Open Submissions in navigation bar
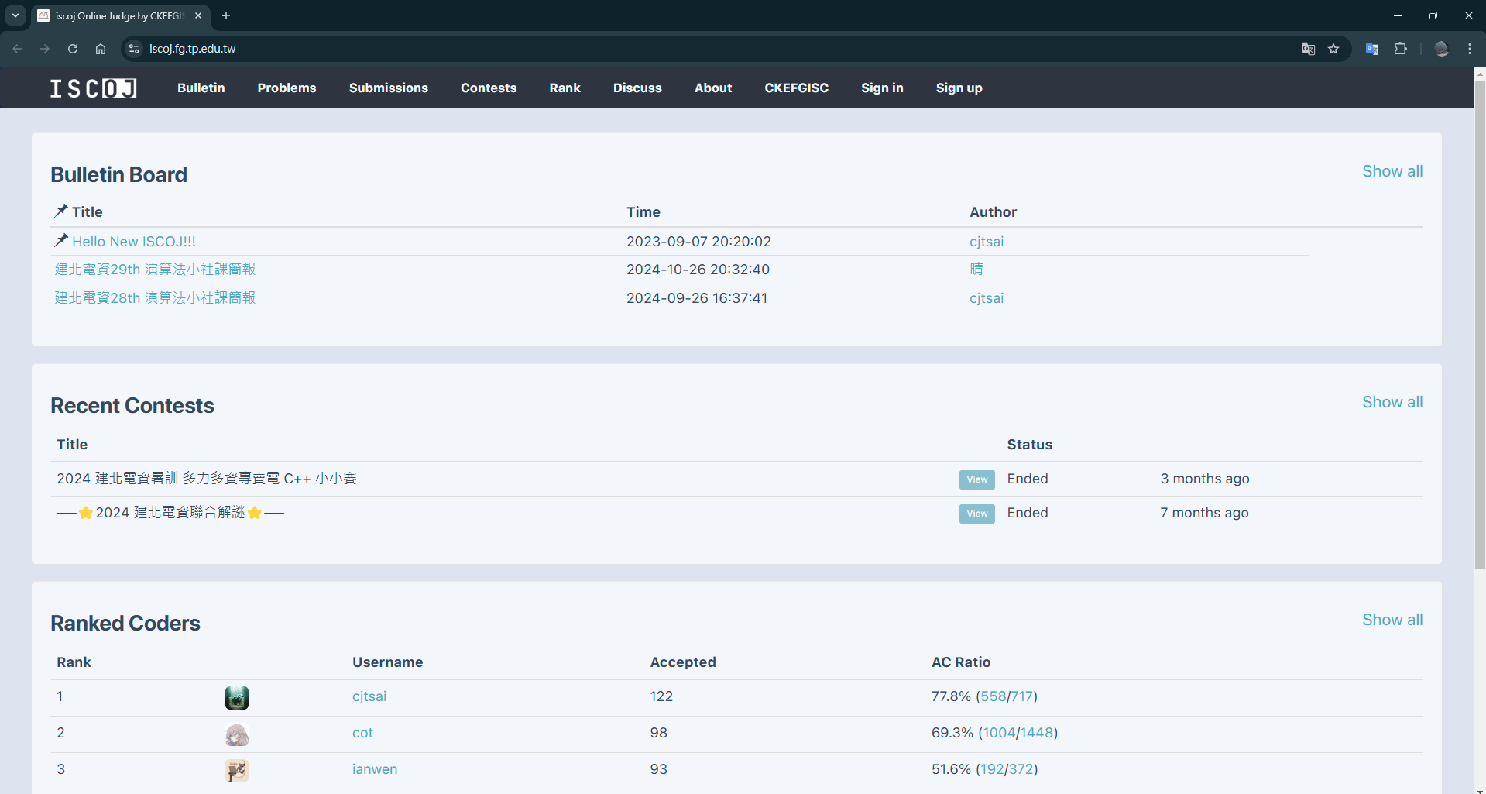1486x794 pixels. [x=389, y=88]
